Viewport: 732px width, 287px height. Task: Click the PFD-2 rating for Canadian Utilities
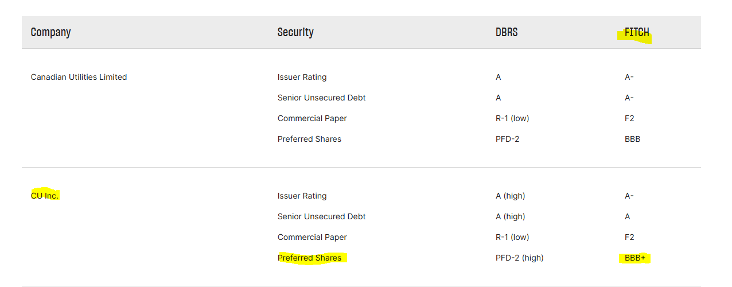[x=507, y=139]
